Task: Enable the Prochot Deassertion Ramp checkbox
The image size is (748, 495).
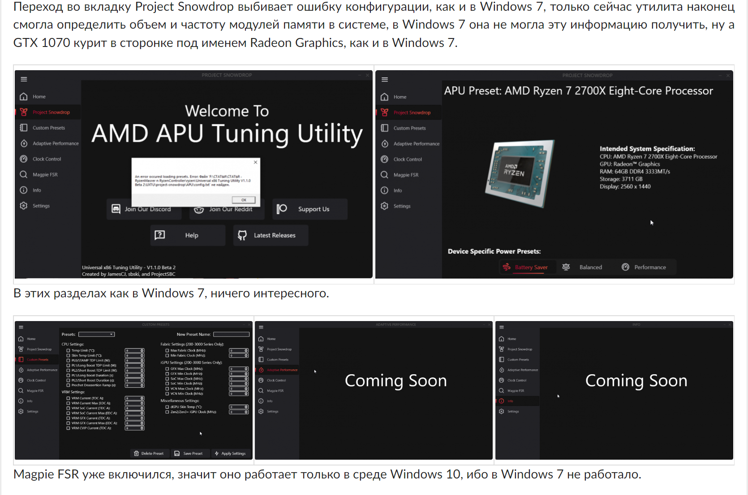Action: click(69, 385)
